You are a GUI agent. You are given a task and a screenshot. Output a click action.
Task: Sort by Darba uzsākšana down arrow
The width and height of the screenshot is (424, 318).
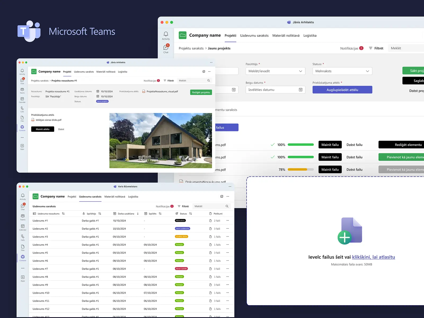click(x=138, y=214)
